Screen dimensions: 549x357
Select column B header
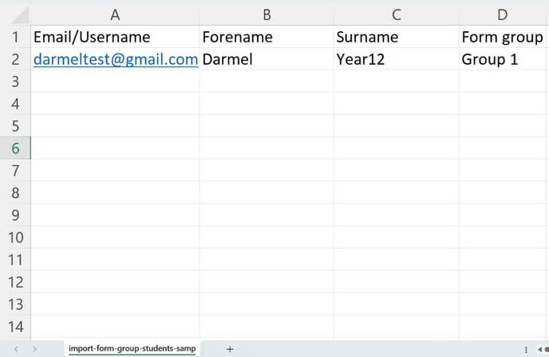coord(267,15)
